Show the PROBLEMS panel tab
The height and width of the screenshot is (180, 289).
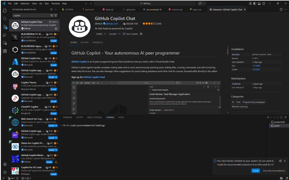pyautogui.click(x=67, y=117)
